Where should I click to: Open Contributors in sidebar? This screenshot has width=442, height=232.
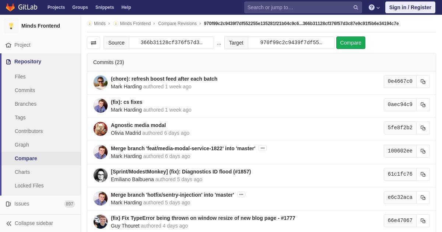coord(29,131)
